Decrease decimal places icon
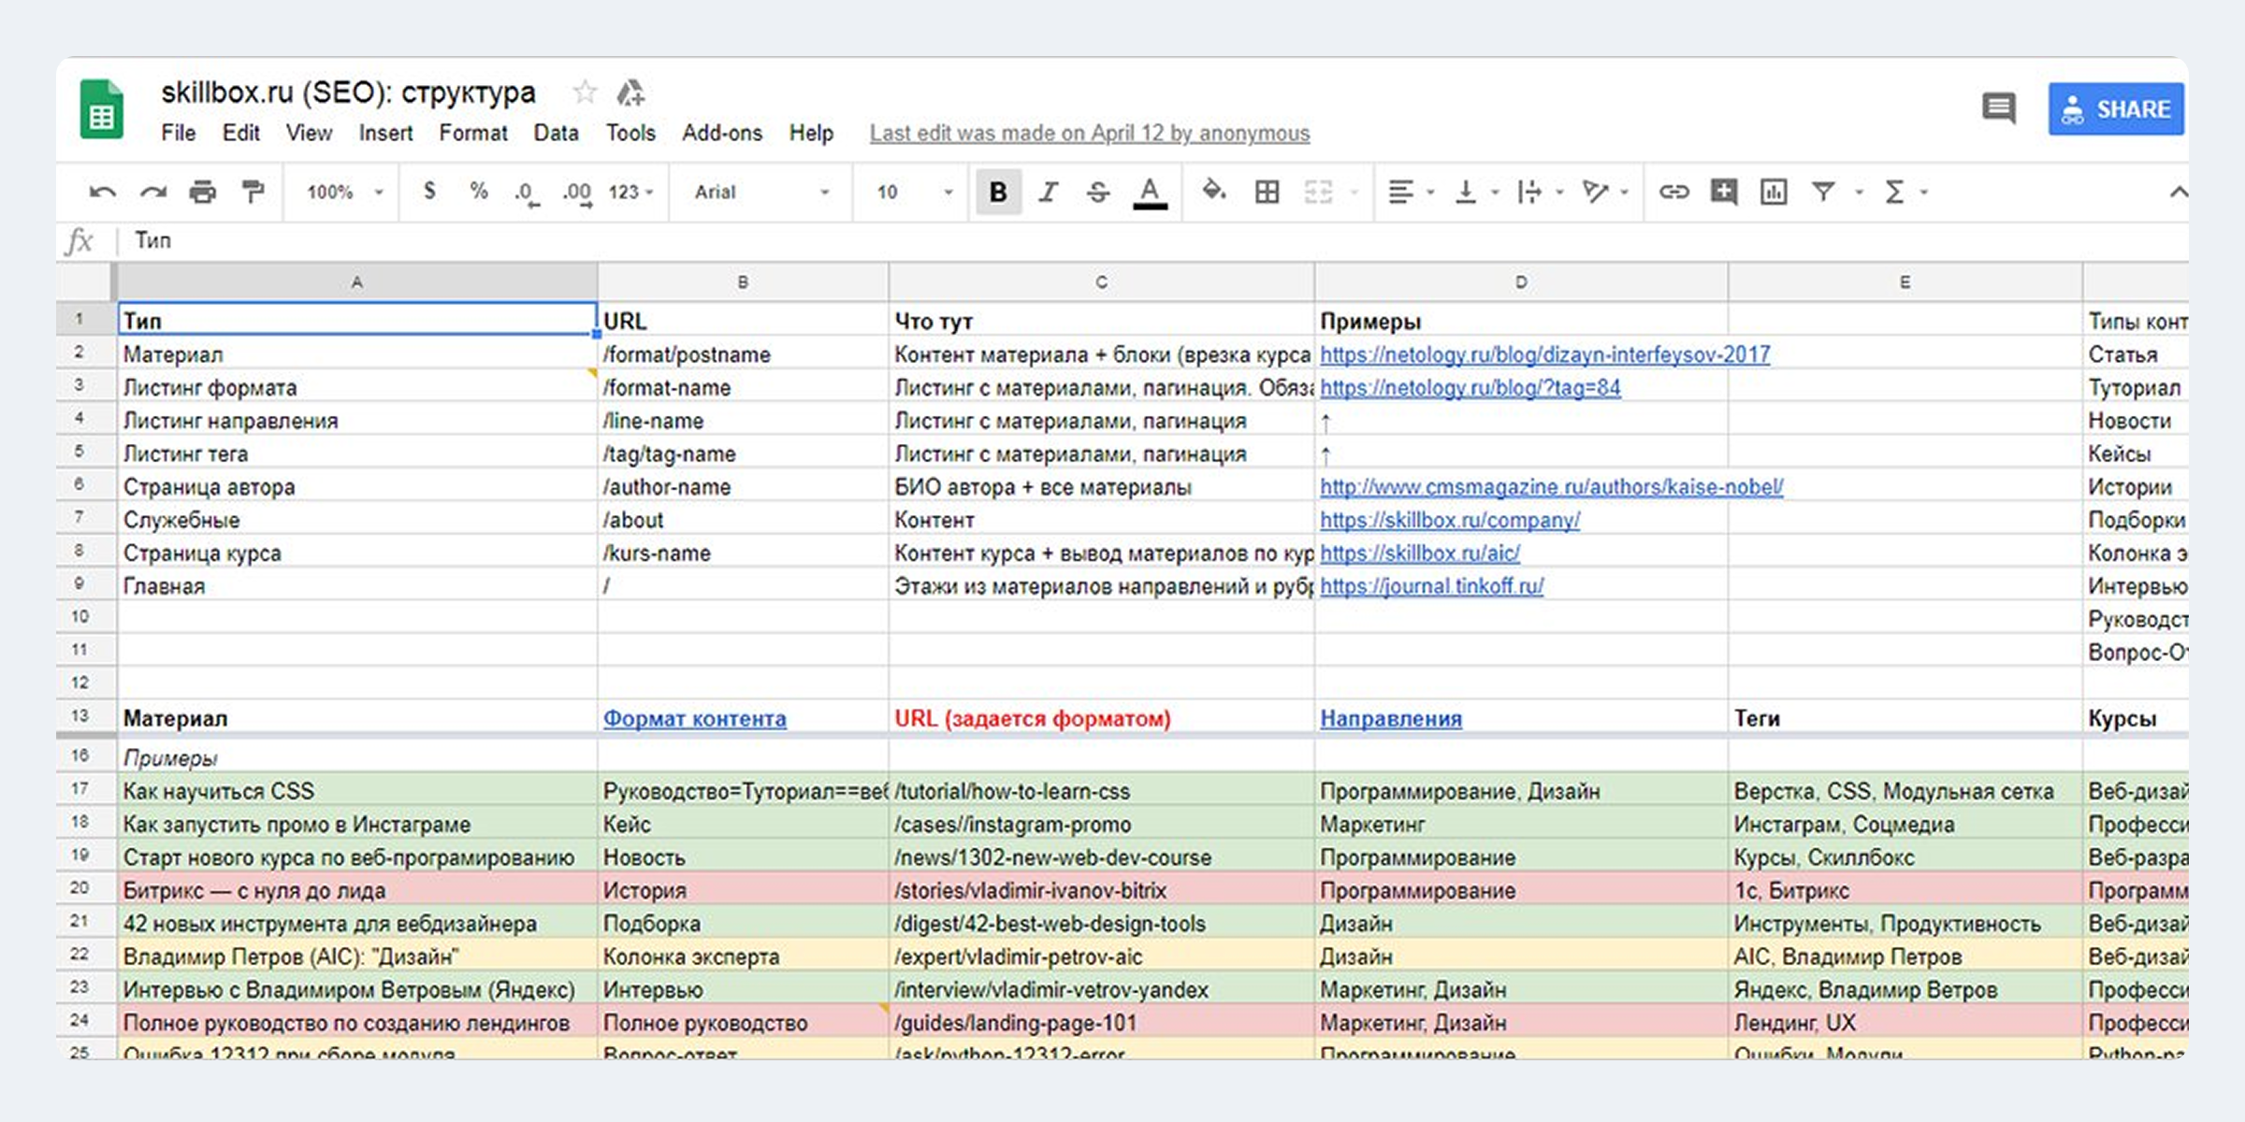 pos(527,194)
